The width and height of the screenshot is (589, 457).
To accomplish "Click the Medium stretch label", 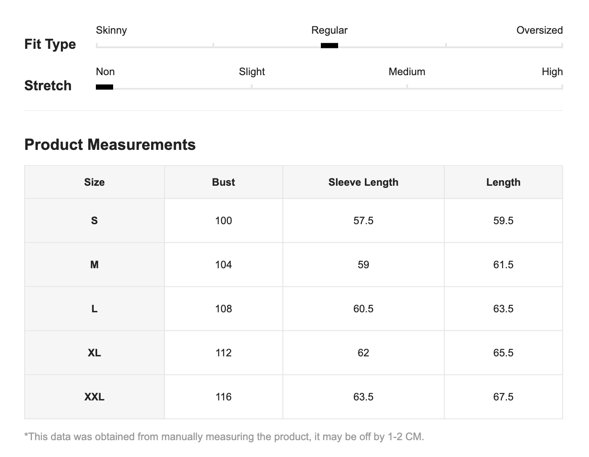I will (x=407, y=72).
